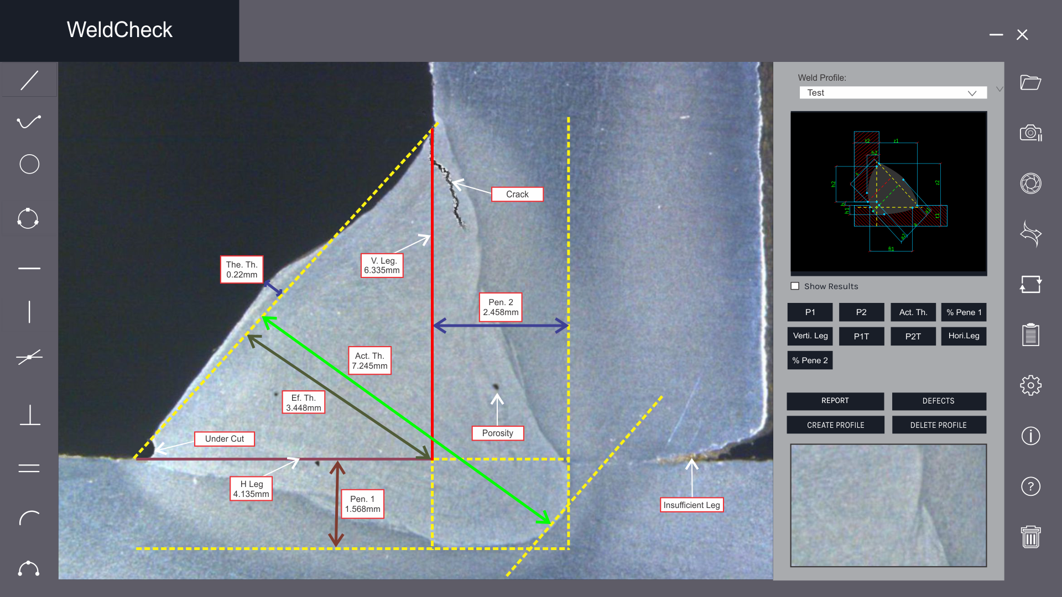Click the trash delete icon
This screenshot has width=1062, height=597.
[1030, 536]
